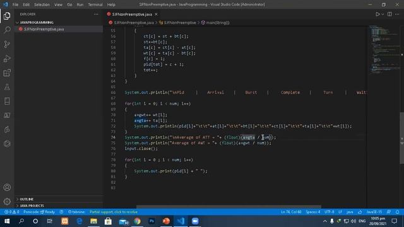This screenshot has height=227, width=404.
Task: Open the Accounts icon in activity bar
Action: [x=7, y=187]
